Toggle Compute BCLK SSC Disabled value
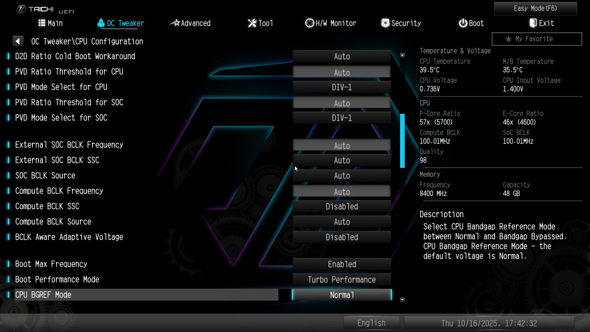590x332 pixels. [x=342, y=207]
